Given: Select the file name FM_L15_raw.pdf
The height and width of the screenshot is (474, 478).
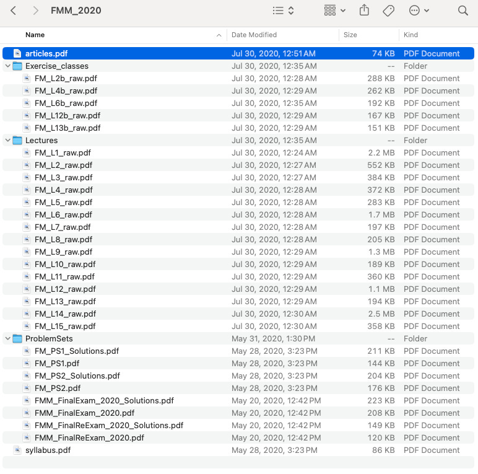Looking at the screenshot, I should pos(65,326).
